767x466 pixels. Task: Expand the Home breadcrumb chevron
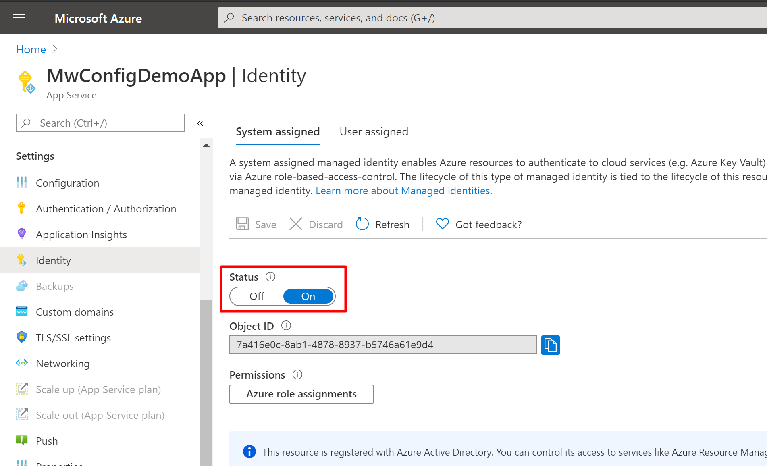coord(55,49)
